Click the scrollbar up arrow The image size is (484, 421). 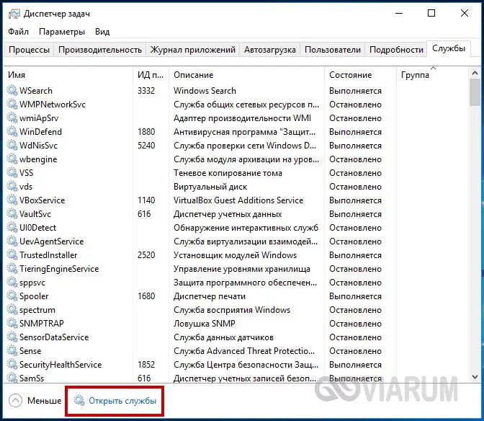pos(475,74)
